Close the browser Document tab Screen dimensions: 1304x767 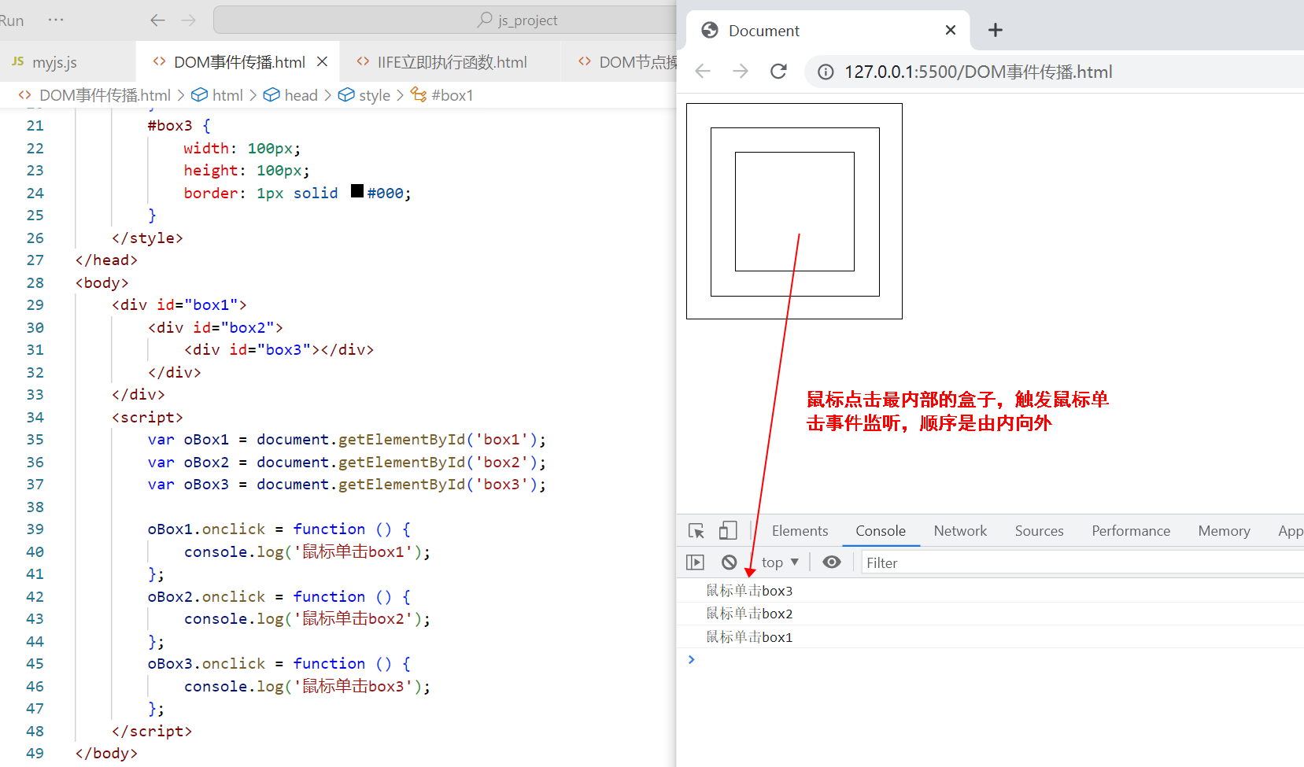point(951,30)
